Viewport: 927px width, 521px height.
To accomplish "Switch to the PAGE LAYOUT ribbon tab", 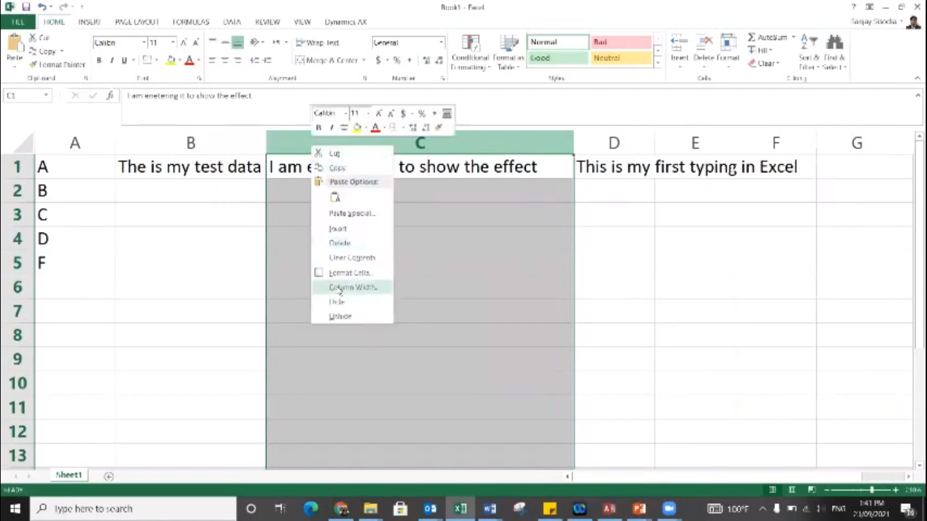I will click(x=136, y=22).
